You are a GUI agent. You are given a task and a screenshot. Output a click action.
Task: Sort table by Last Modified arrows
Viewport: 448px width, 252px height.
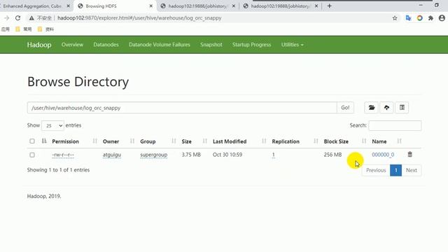pyautogui.click(x=264, y=141)
